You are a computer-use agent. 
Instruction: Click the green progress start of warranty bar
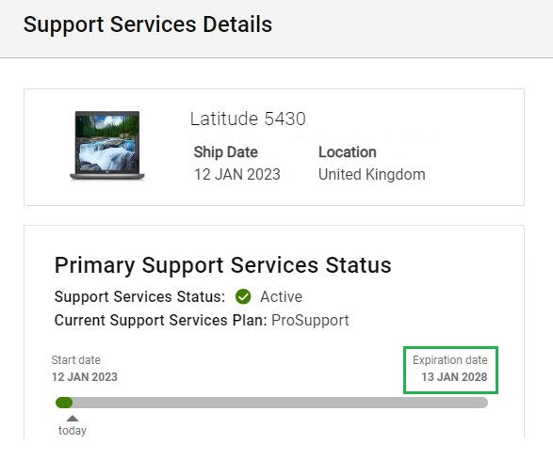[64, 403]
